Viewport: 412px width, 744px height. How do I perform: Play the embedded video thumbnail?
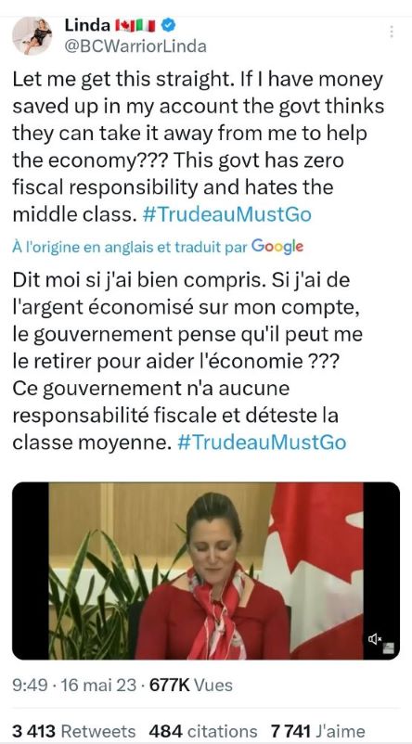point(205,571)
